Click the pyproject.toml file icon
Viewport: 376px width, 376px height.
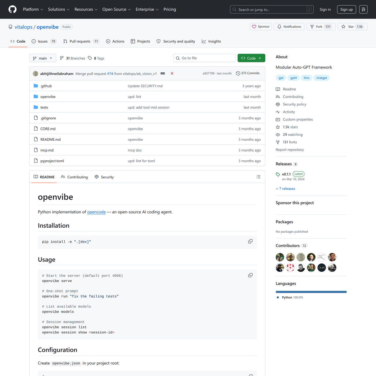click(36, 161)
